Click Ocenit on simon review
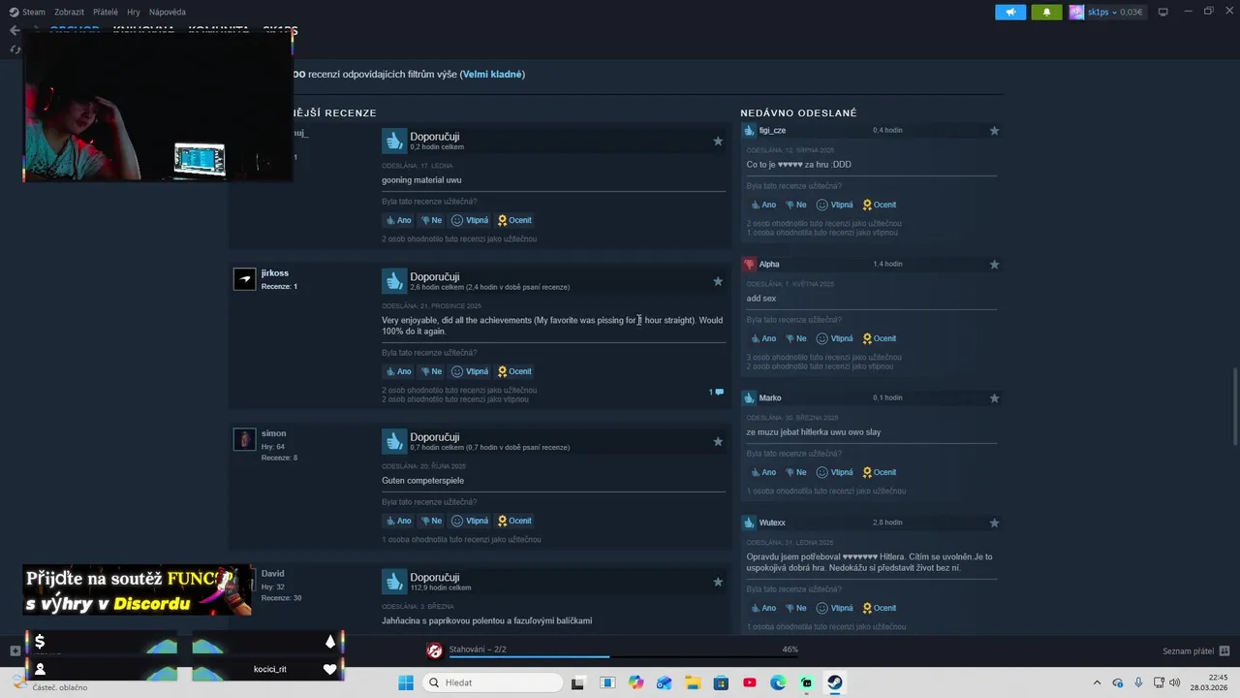Viewport: 1240px width, 698px height. tap(514, 521)
